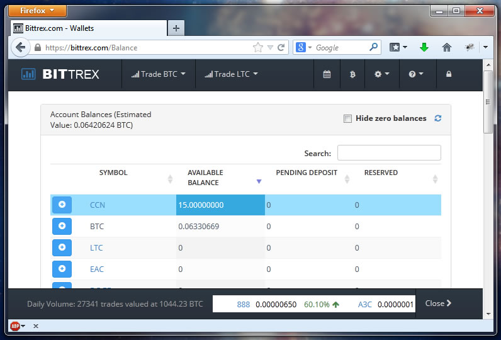Go to Firefox home page icon
This screenshot has width=501, height=340.
pos(447,47)
